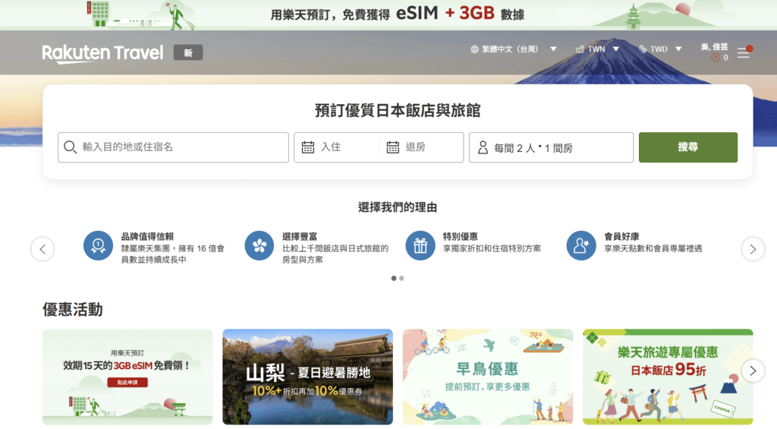Expand the 繁體中文 language dropdown
The height and width of the screenshot is (429, 777).
(514, 49)
